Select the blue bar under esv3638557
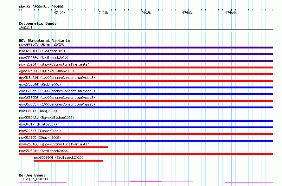 pos(146,107)
